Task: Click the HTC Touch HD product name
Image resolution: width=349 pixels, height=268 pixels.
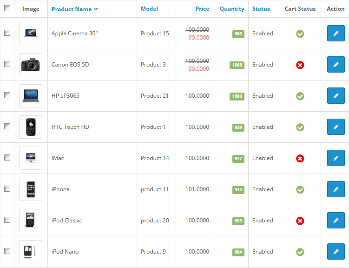Action: coord(70,127)
